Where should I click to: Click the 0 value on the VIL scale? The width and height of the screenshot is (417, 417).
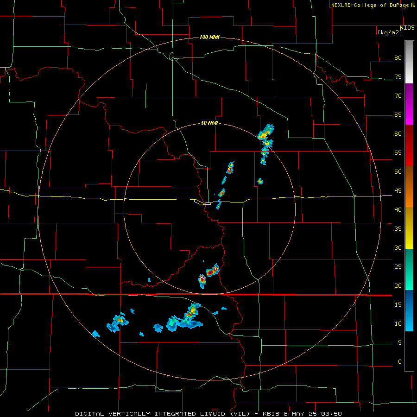click(x=400, y=362)
